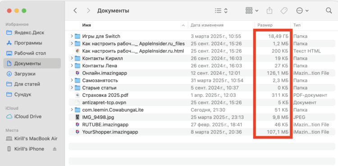Go back with the left chevron

click(75, 10)
